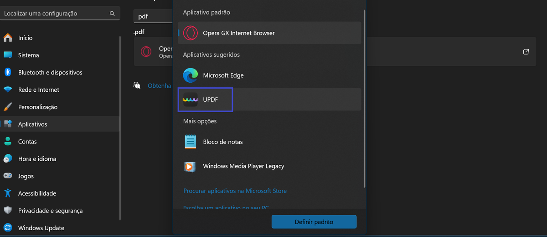Click the Bloco de notas icon
Screen dimensions: 547x237
pos(191,142)
